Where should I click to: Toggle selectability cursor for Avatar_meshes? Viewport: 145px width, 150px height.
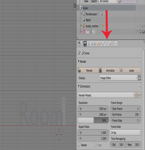pos(140,26)
